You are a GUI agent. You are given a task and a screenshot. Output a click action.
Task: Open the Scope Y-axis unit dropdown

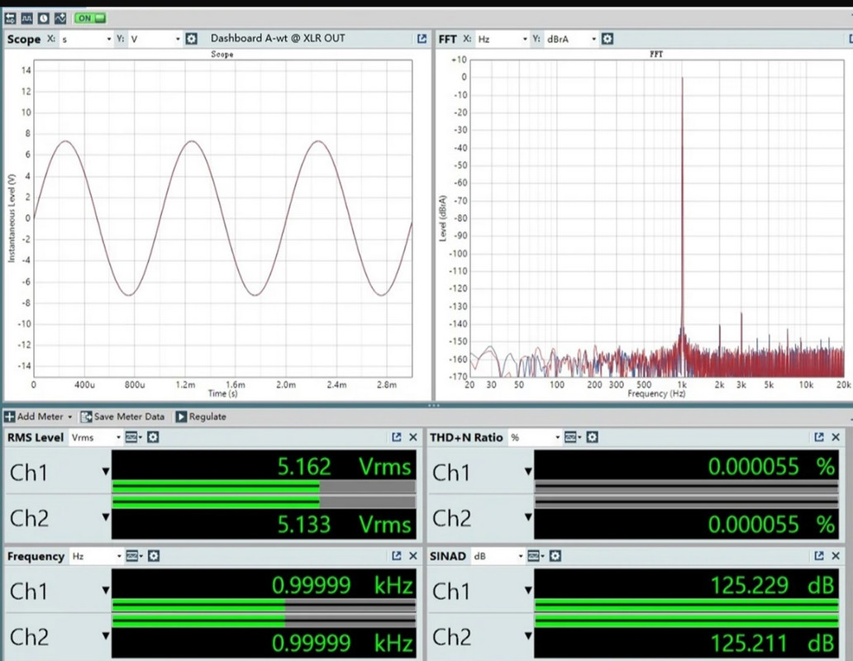pyautogui.click(x=155, y=39)
